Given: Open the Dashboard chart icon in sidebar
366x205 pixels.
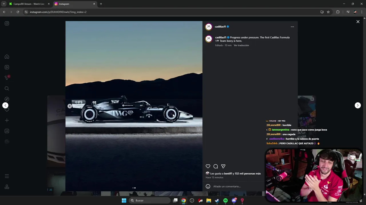Looking at the screenshot, I should point(7,131).
